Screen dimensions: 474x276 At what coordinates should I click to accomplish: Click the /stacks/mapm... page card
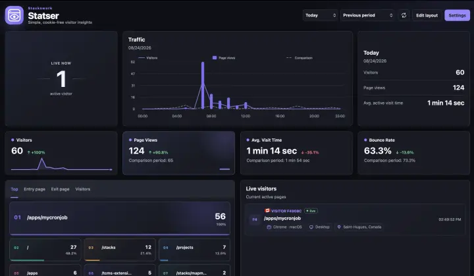194,271
